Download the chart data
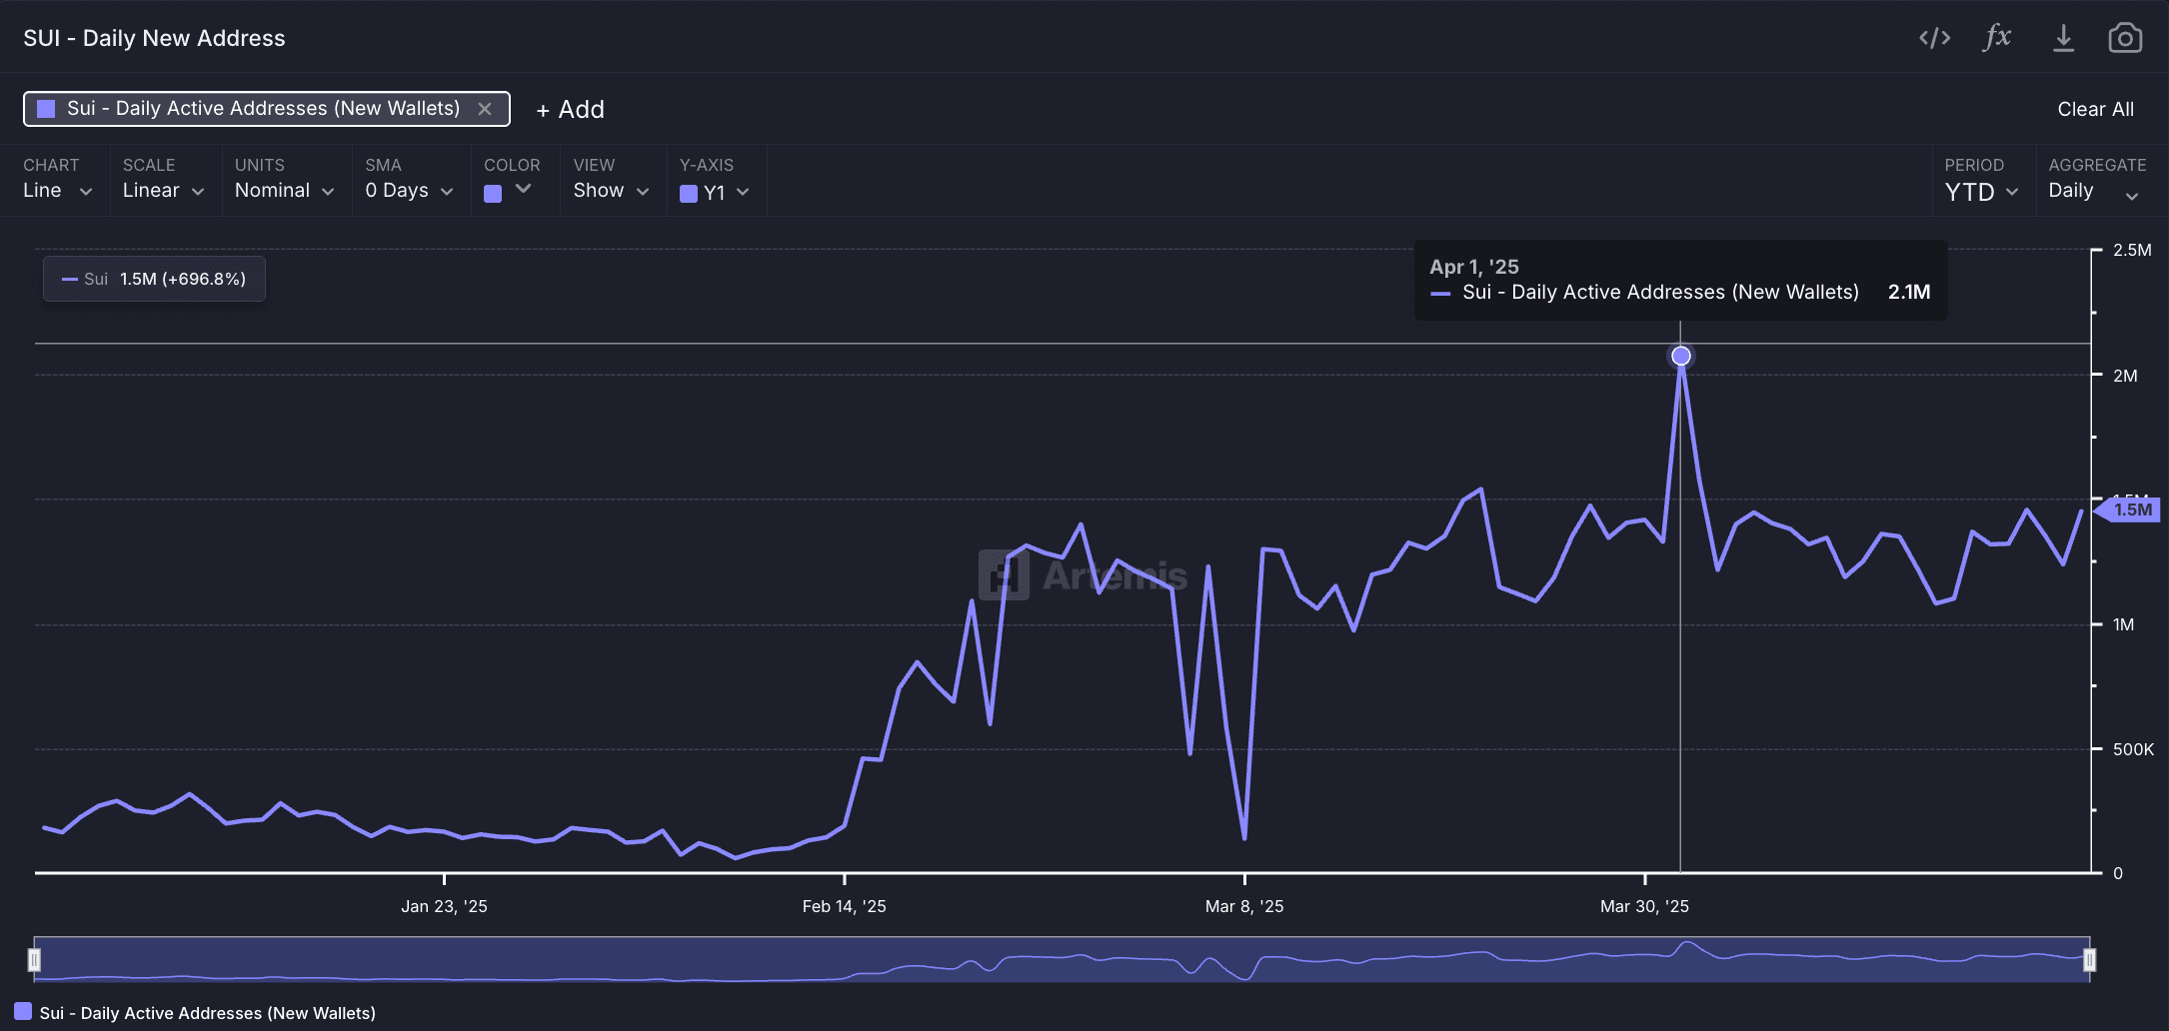Image resolution: width=2169 pixels, height=1031 pixels. click(2063, 38)
